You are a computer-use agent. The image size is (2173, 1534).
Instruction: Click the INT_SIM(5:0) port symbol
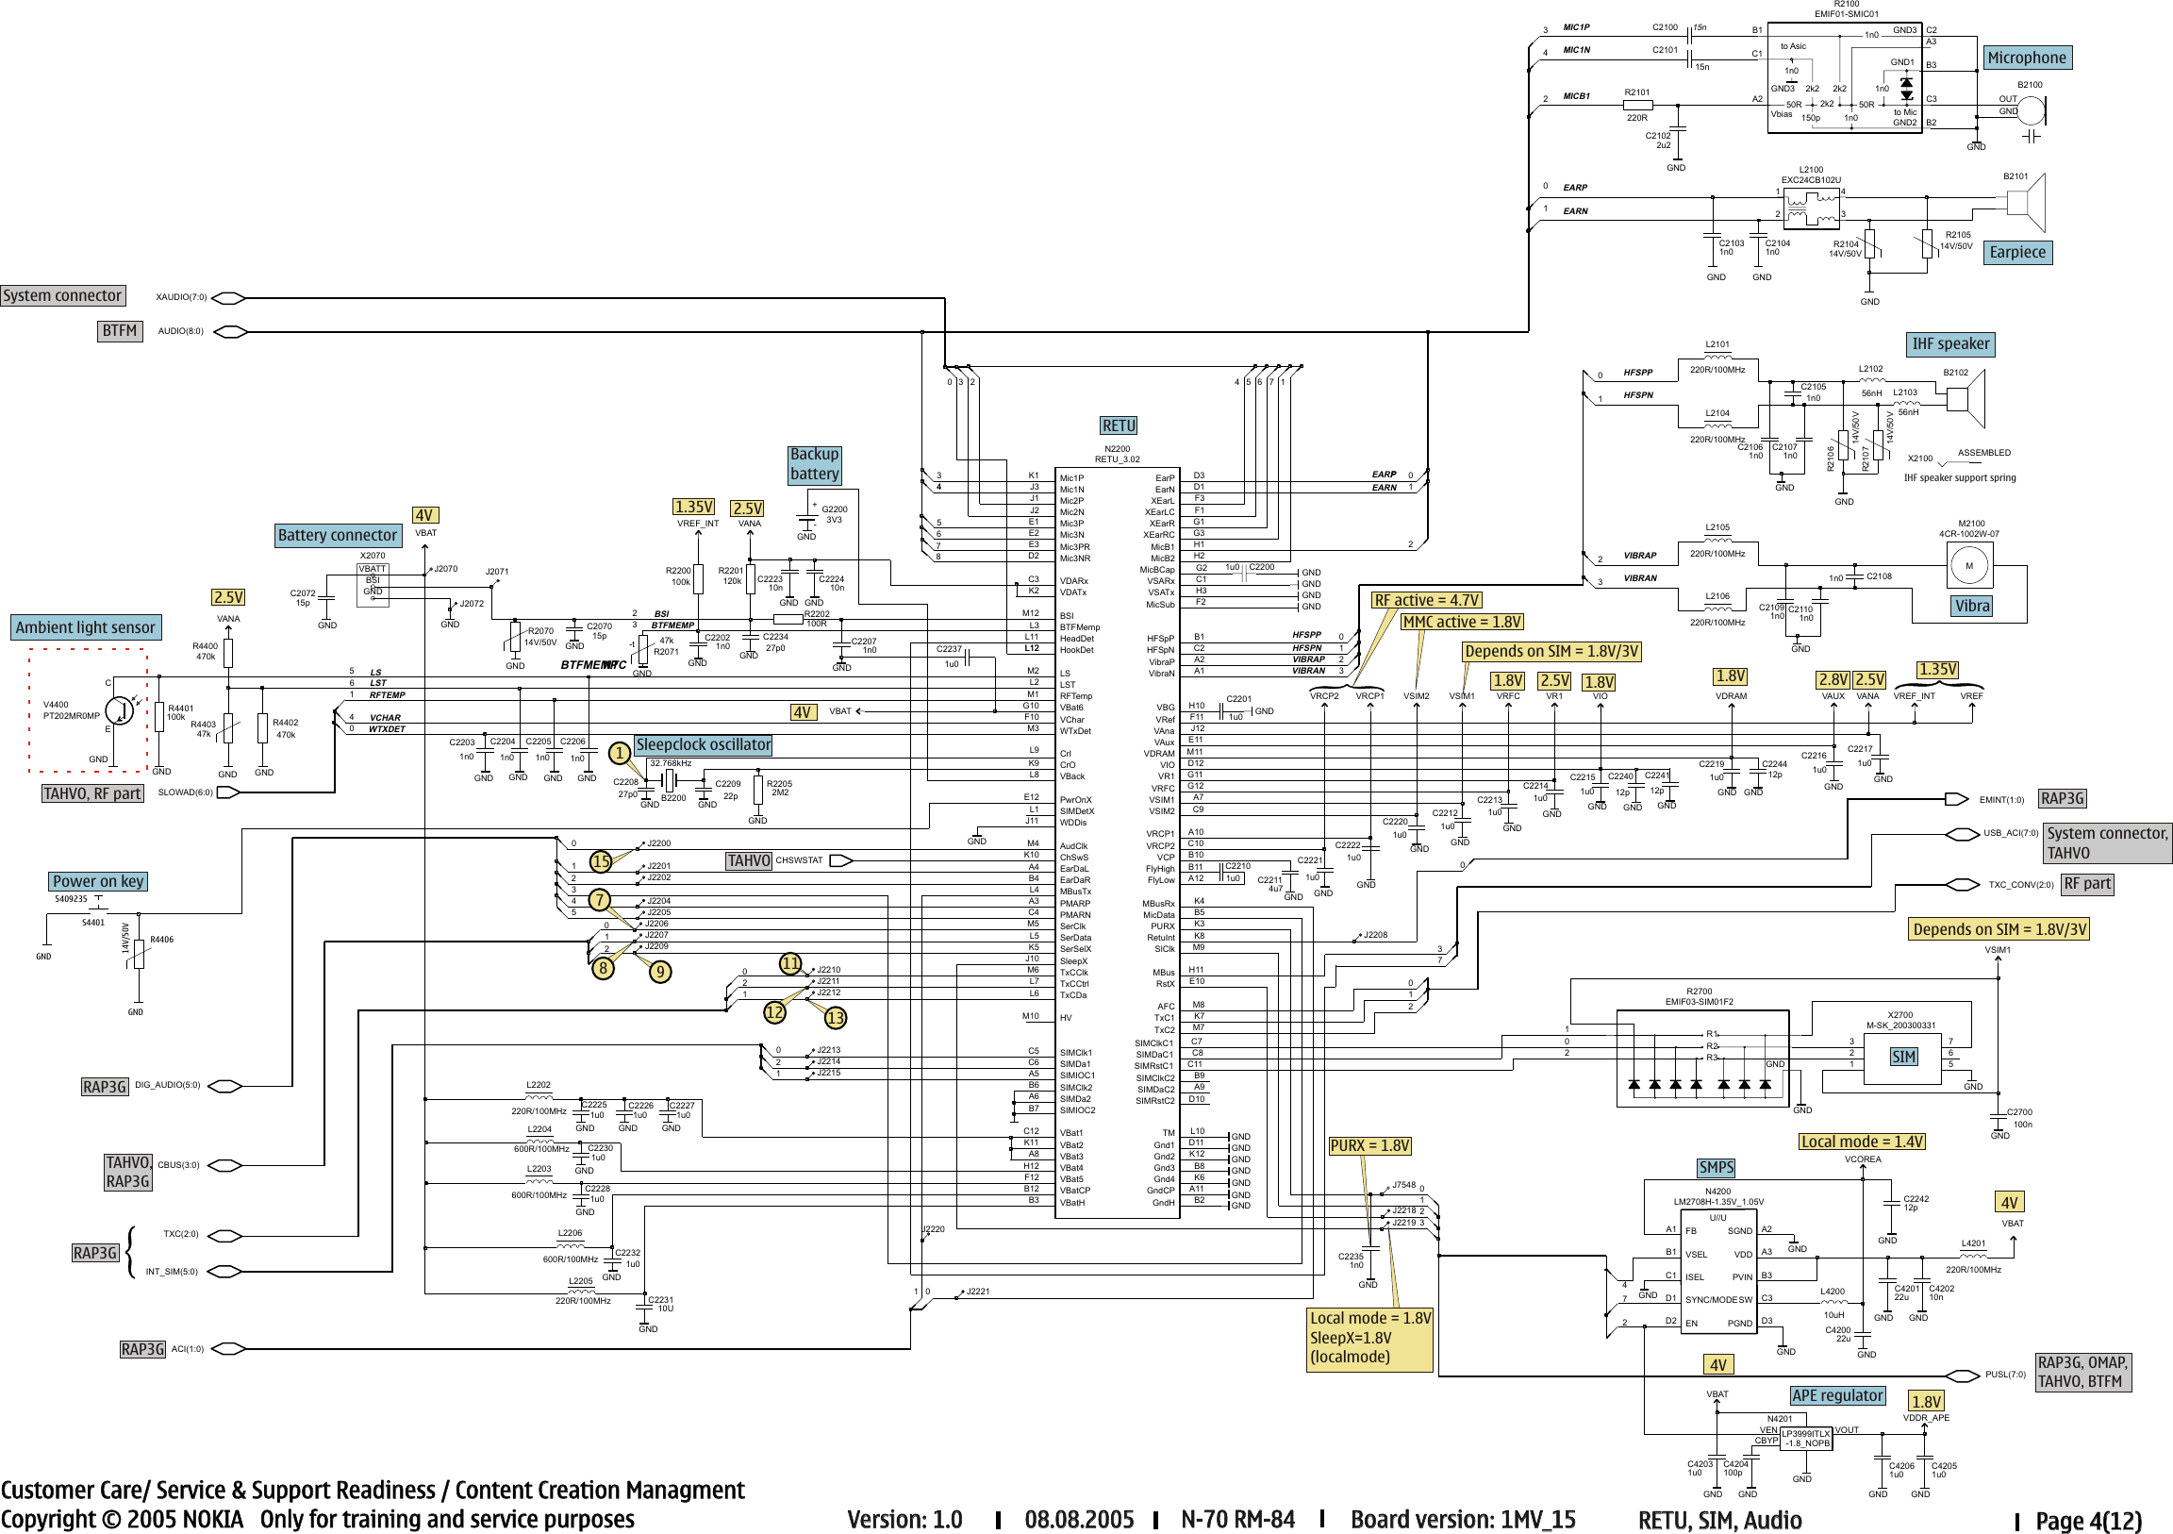(224, 1272)
